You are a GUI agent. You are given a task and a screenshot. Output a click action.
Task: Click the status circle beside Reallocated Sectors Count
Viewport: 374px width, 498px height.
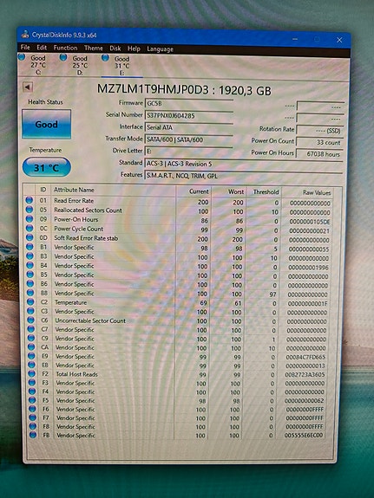(x=30, y=210)
